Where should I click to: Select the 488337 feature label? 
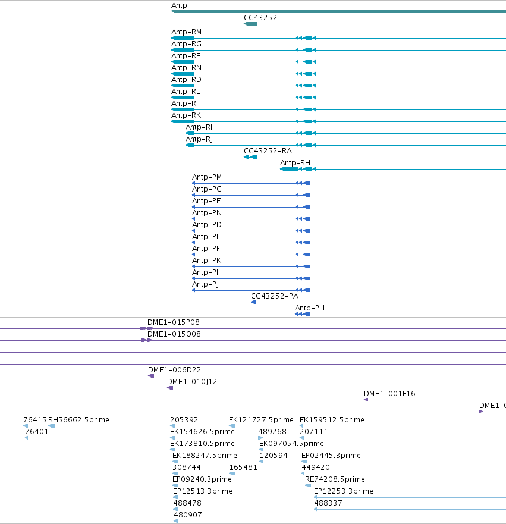[328, 503]
